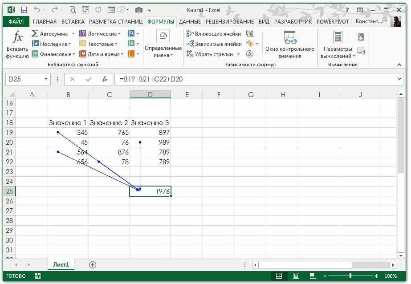This screenshot has width=411, height=284.
Task: Click the Calculate Sheet icon
Action: click(361, 51)
